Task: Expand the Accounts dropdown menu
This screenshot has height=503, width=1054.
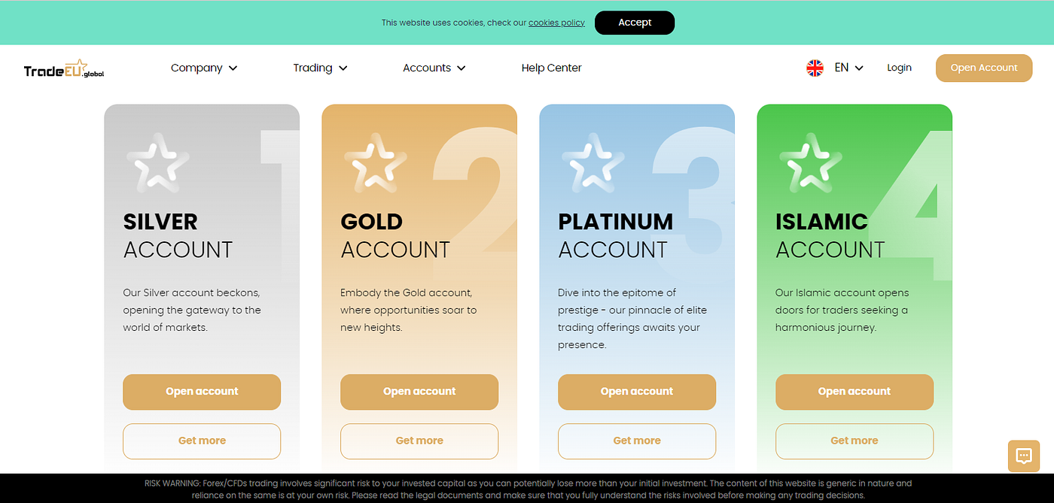Action: (434, 68)
